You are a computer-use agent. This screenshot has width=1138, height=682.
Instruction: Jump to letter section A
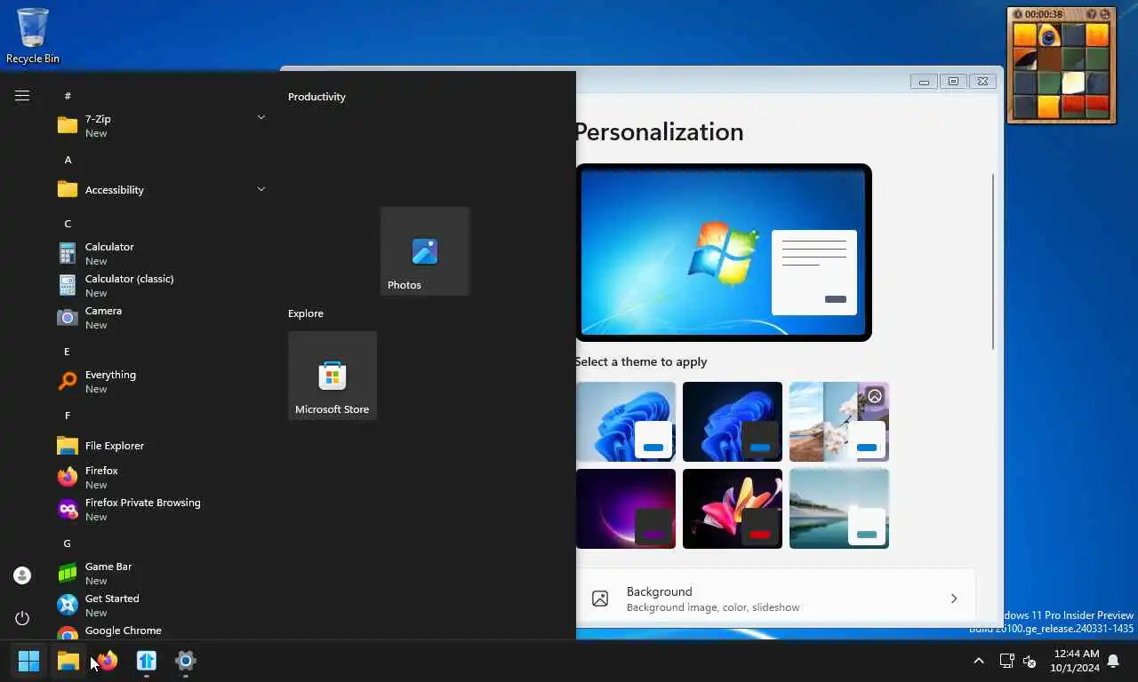(x=68, y=160)
